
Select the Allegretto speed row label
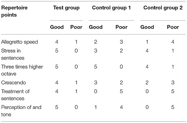tap(19, 42)
